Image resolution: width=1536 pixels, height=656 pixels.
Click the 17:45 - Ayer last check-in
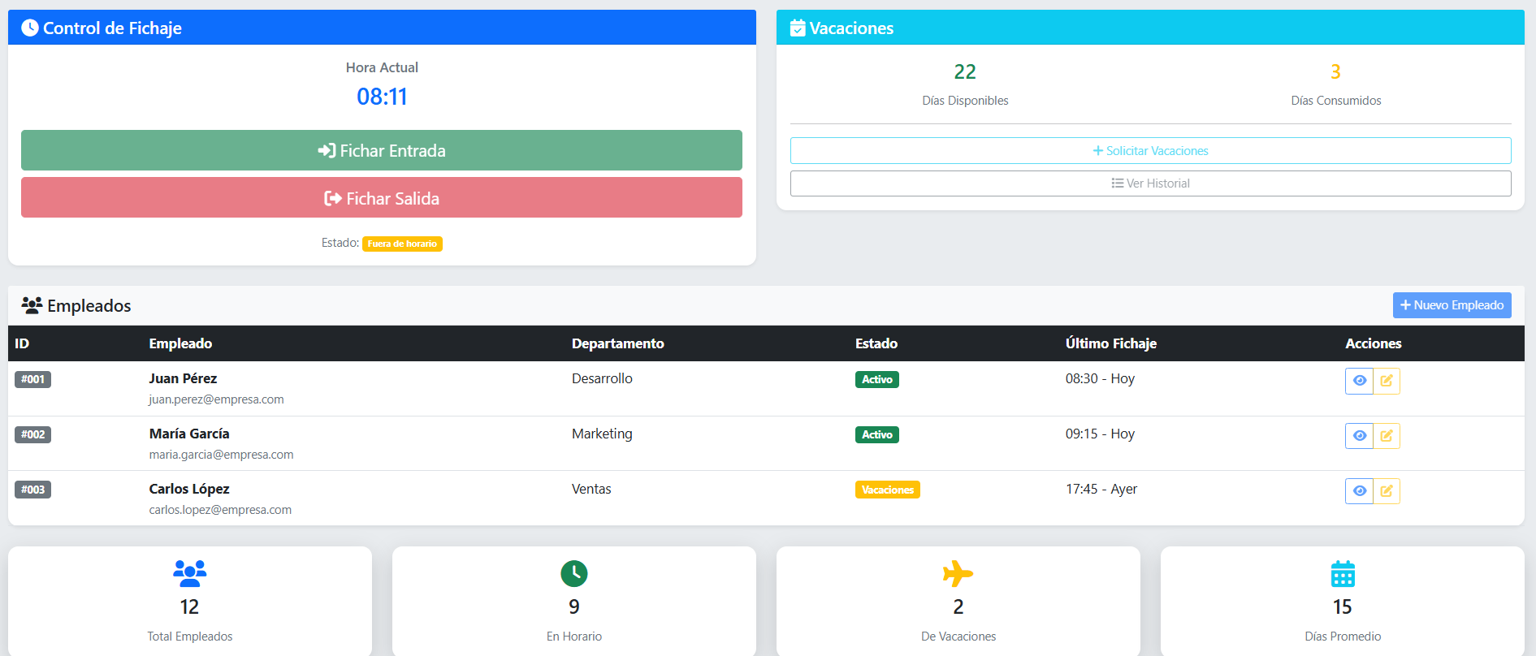(x=1101, y=489)
